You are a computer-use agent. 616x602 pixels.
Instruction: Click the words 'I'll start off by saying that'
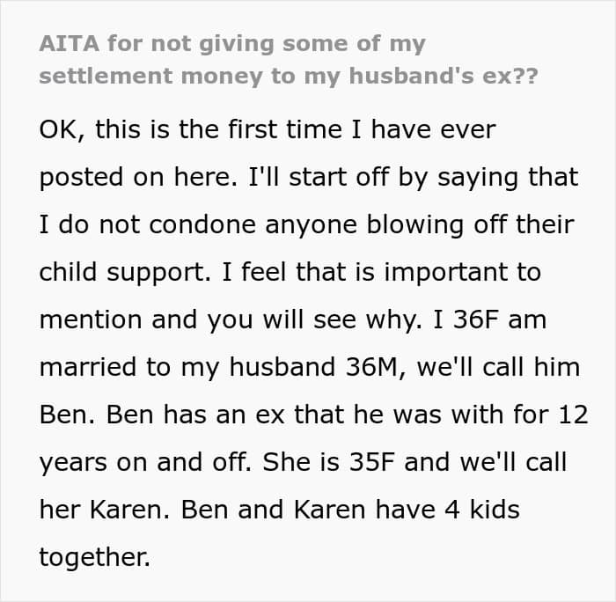pos(414,177)
